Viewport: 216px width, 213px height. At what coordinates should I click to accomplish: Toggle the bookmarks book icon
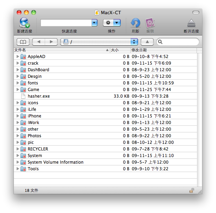pos(23,42)
